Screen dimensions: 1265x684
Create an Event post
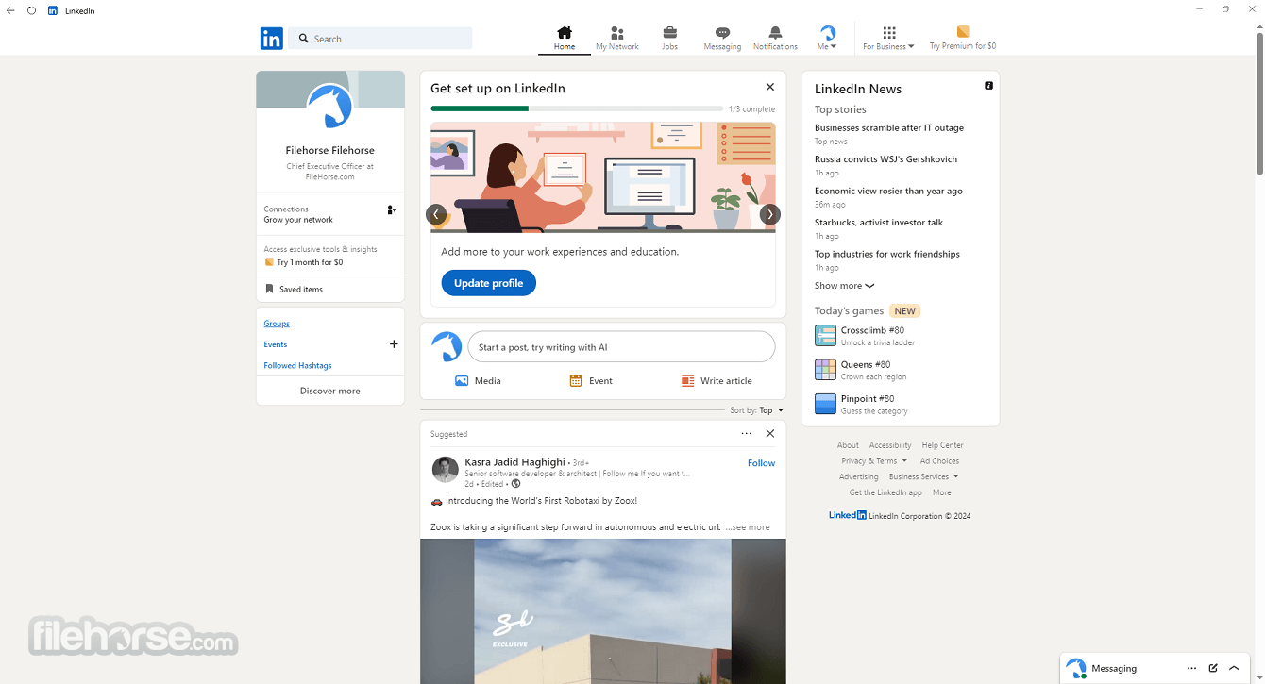pos(591,381)
